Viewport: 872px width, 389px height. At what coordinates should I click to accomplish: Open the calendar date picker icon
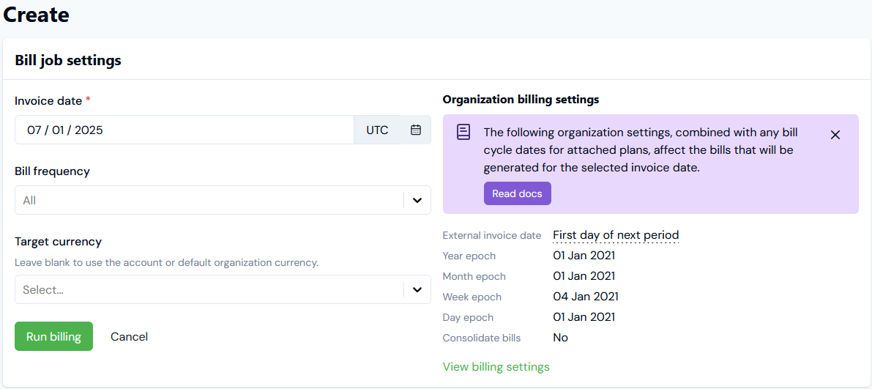click(416, 130)
